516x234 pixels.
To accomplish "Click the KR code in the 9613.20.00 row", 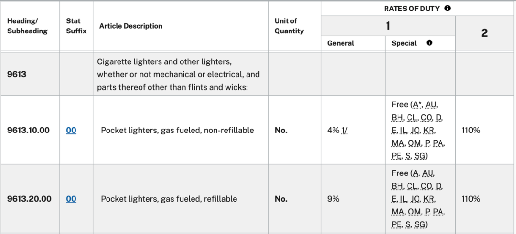I will (430, 199).
